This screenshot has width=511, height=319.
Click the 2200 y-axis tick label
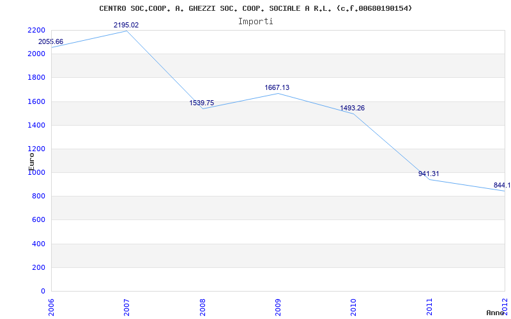36,30
